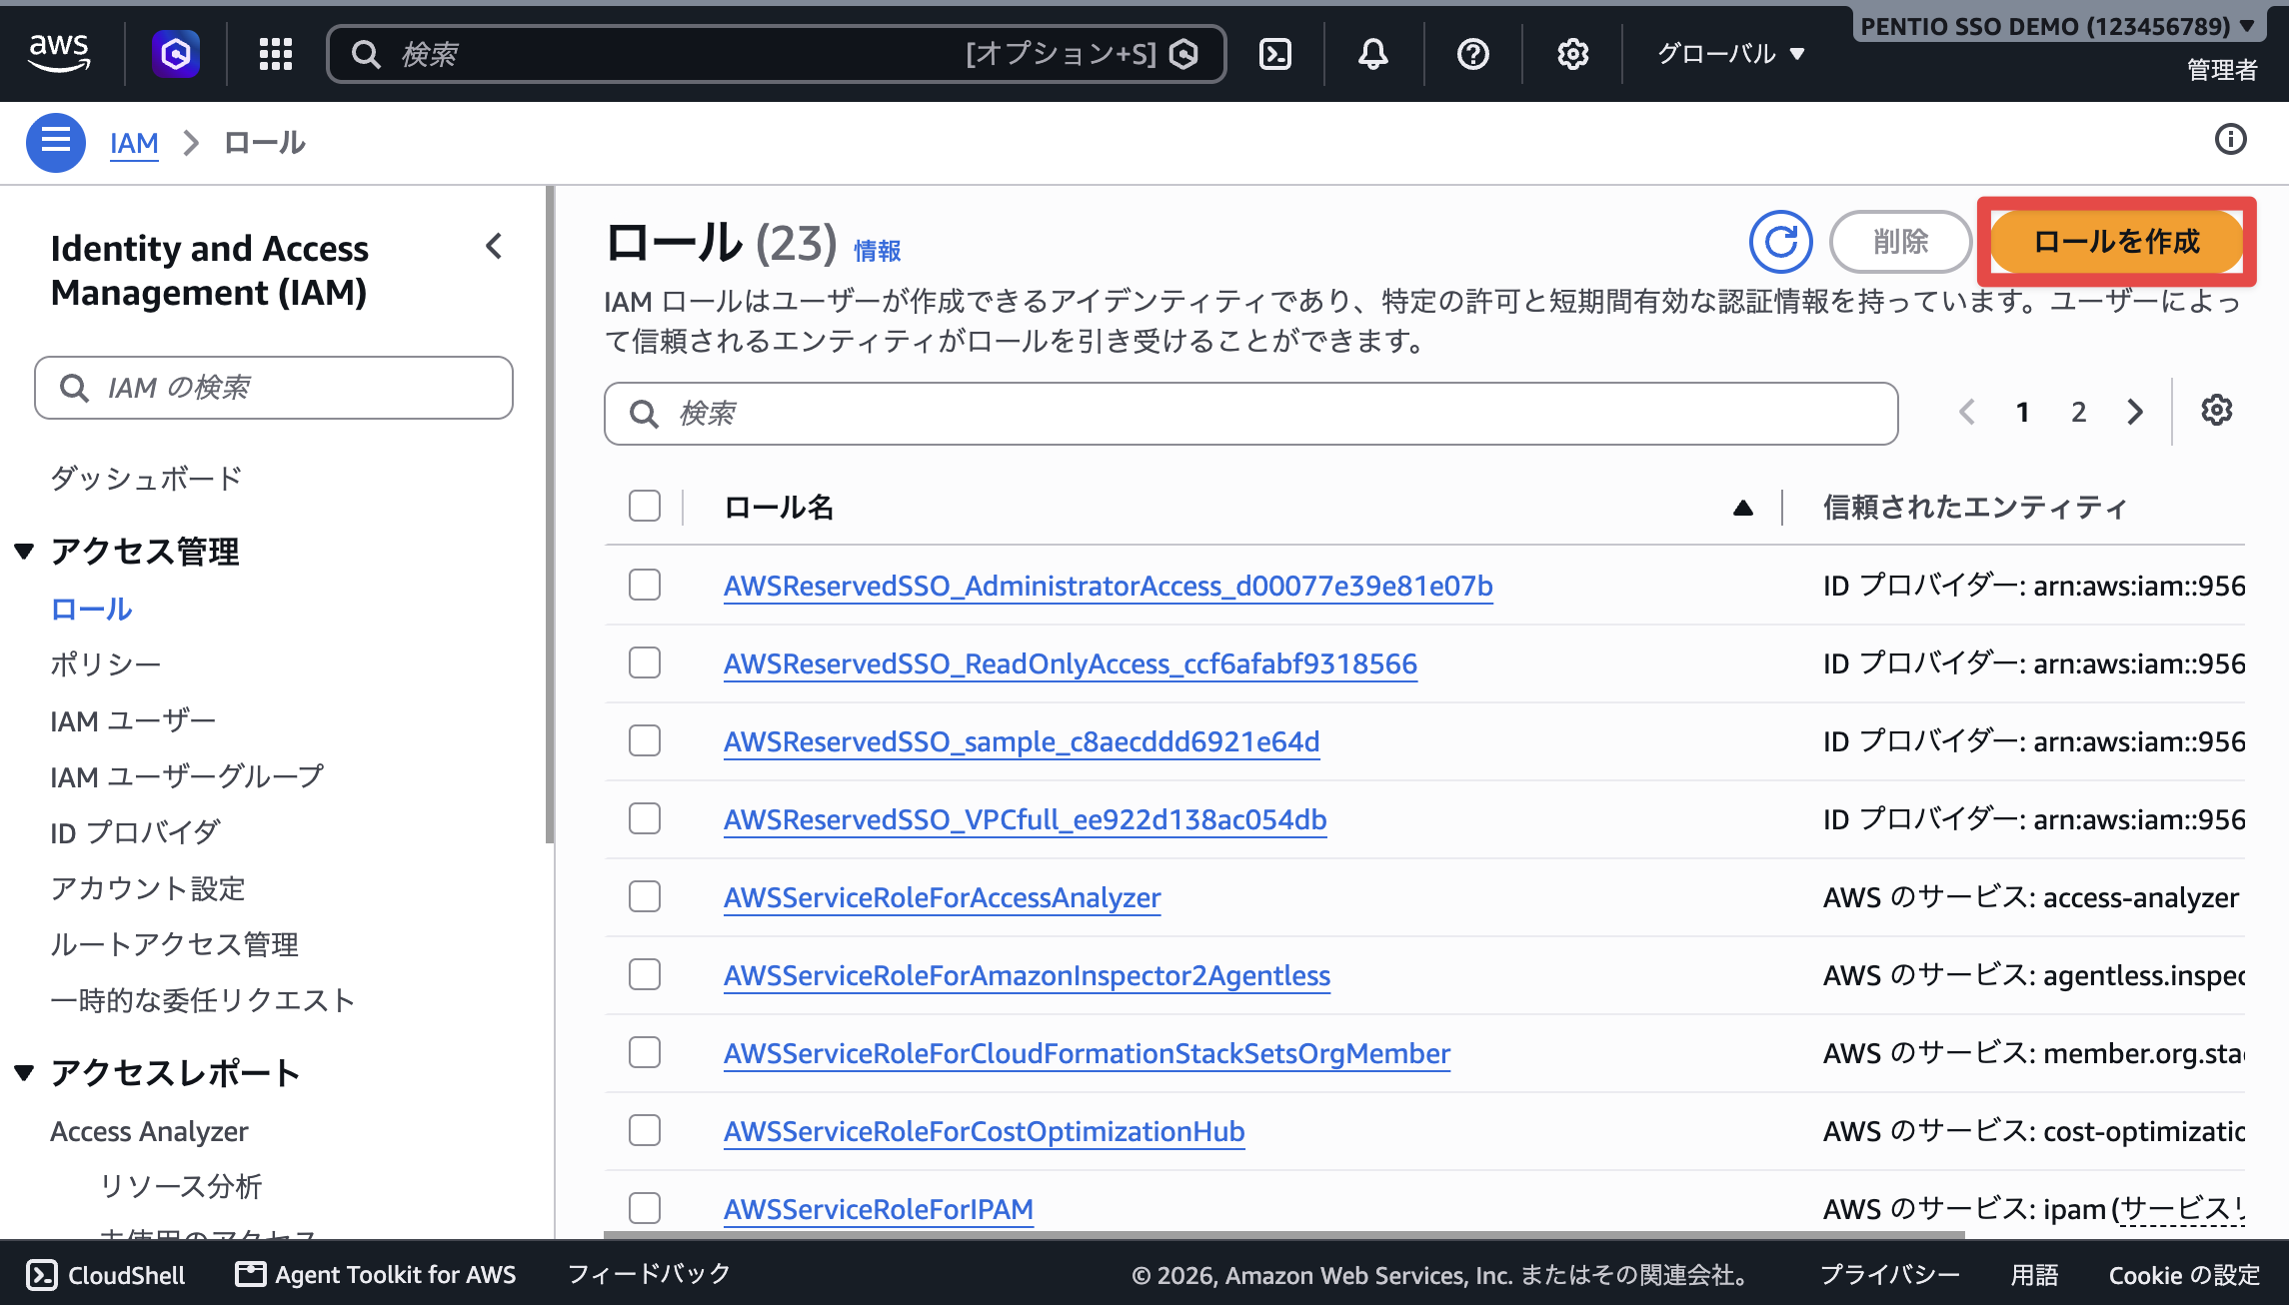The height and width of the screenshot is (1305, 2289).
Task: Click IAM breadcrumb link
Action: click(134, 143)
